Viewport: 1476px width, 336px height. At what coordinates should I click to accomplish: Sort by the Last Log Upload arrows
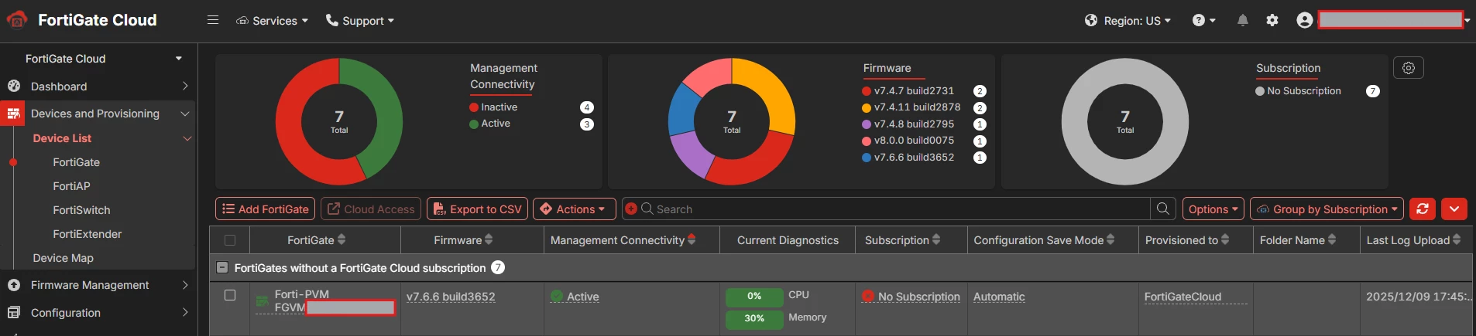[x=1457, y=239]
